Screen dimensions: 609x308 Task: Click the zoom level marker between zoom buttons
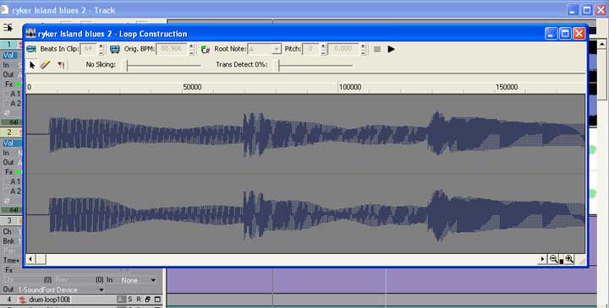[562, 262]
